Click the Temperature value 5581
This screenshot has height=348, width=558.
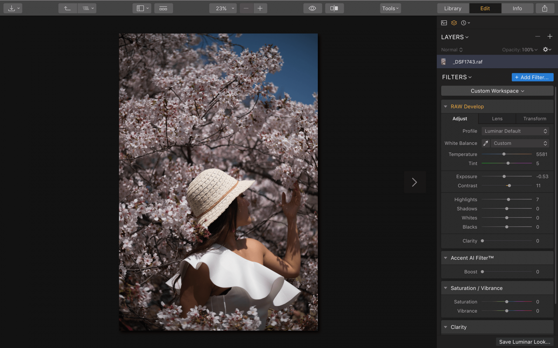(x=541, y=154)
